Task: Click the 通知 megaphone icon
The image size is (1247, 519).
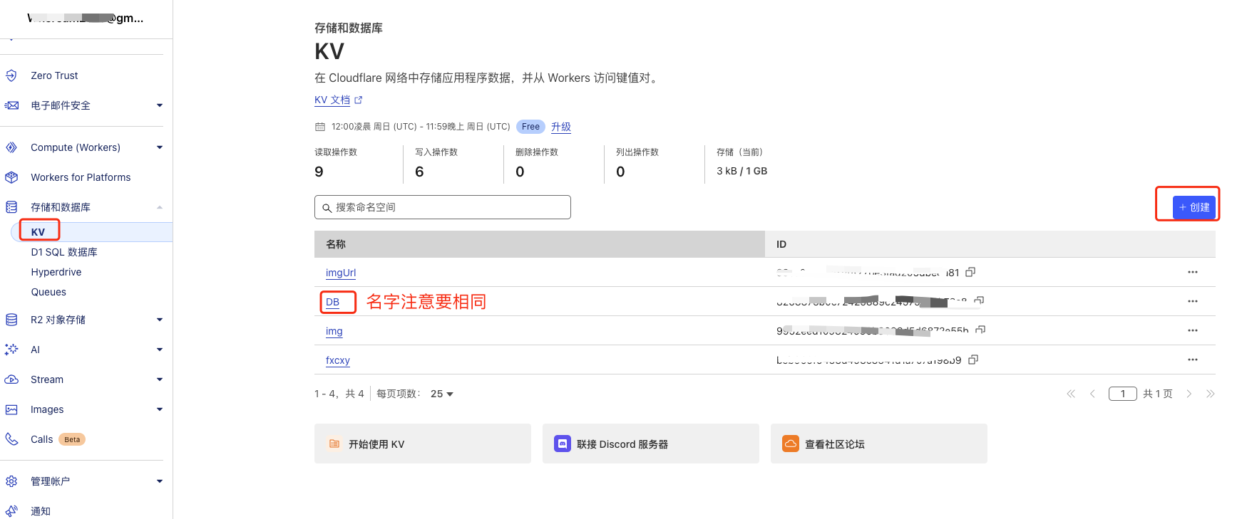Action: pyautogui.click(x=11, y=511)
